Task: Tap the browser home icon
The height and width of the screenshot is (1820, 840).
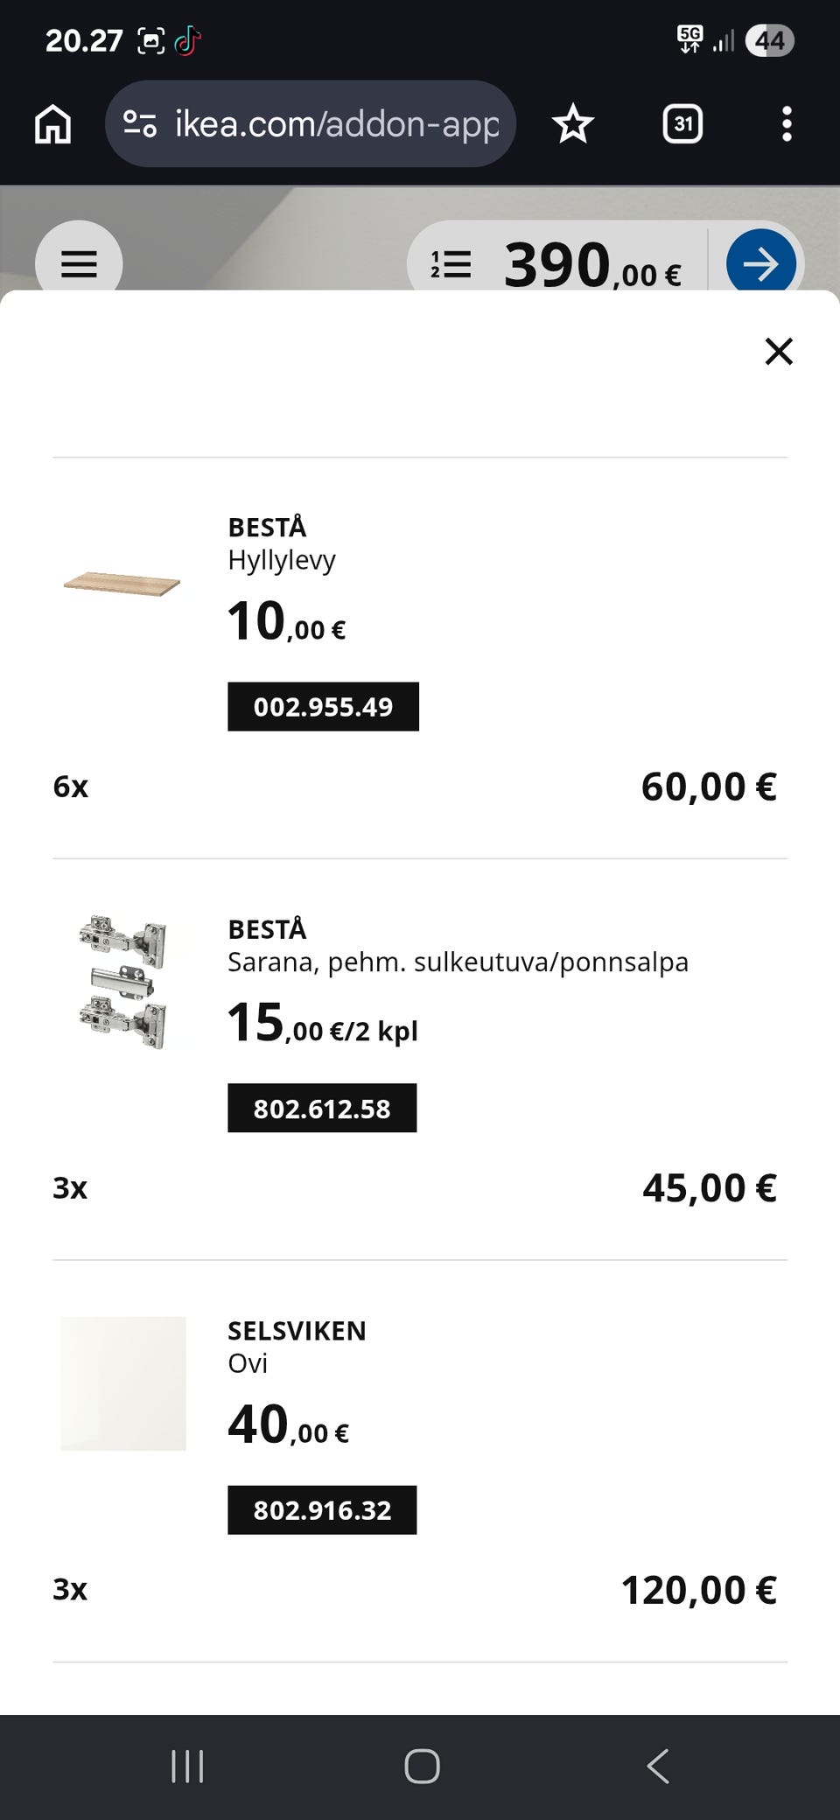Action: (52, 123)
